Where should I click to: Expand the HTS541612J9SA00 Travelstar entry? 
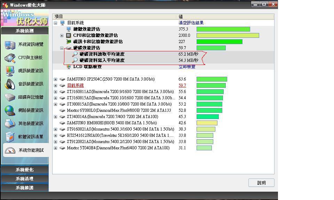pos(56,136)
